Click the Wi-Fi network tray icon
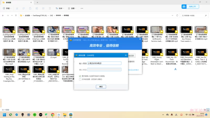The height and width of the screenshot is (118, 210). (187, 115)
